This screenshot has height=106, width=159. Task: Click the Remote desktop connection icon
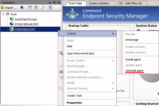pyautogui.click(x=61, y=77)
